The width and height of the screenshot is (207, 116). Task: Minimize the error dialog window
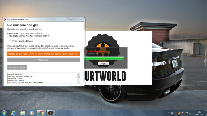[71, 19]
